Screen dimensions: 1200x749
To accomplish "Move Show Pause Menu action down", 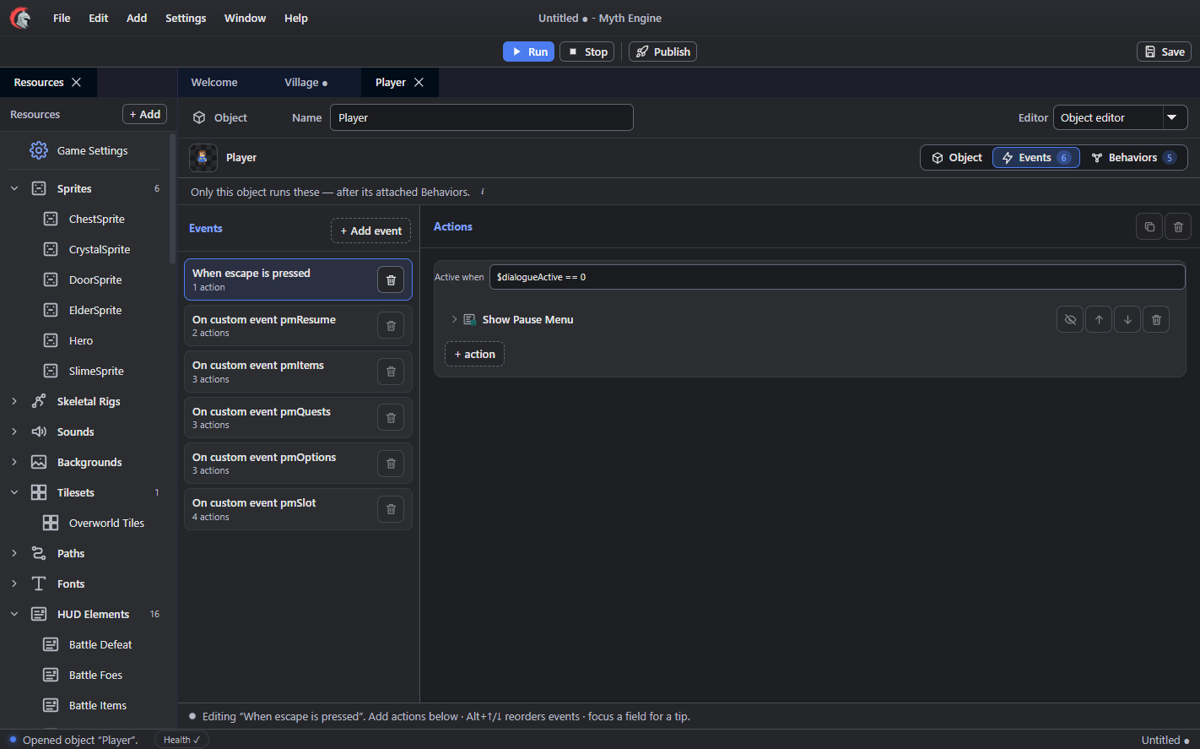I will (1127, 319).
